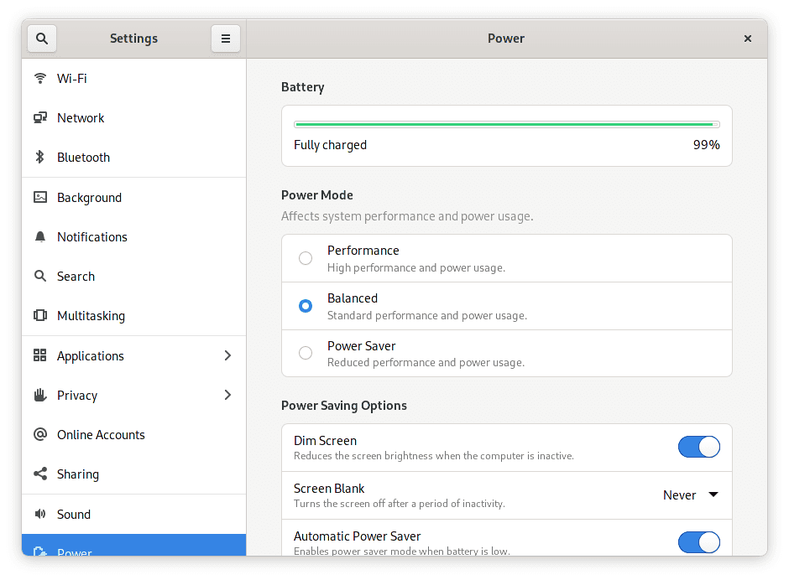Disable the Automatic Power Saver switch
Screen dimensions: 789x580
(x=698, y=542)
